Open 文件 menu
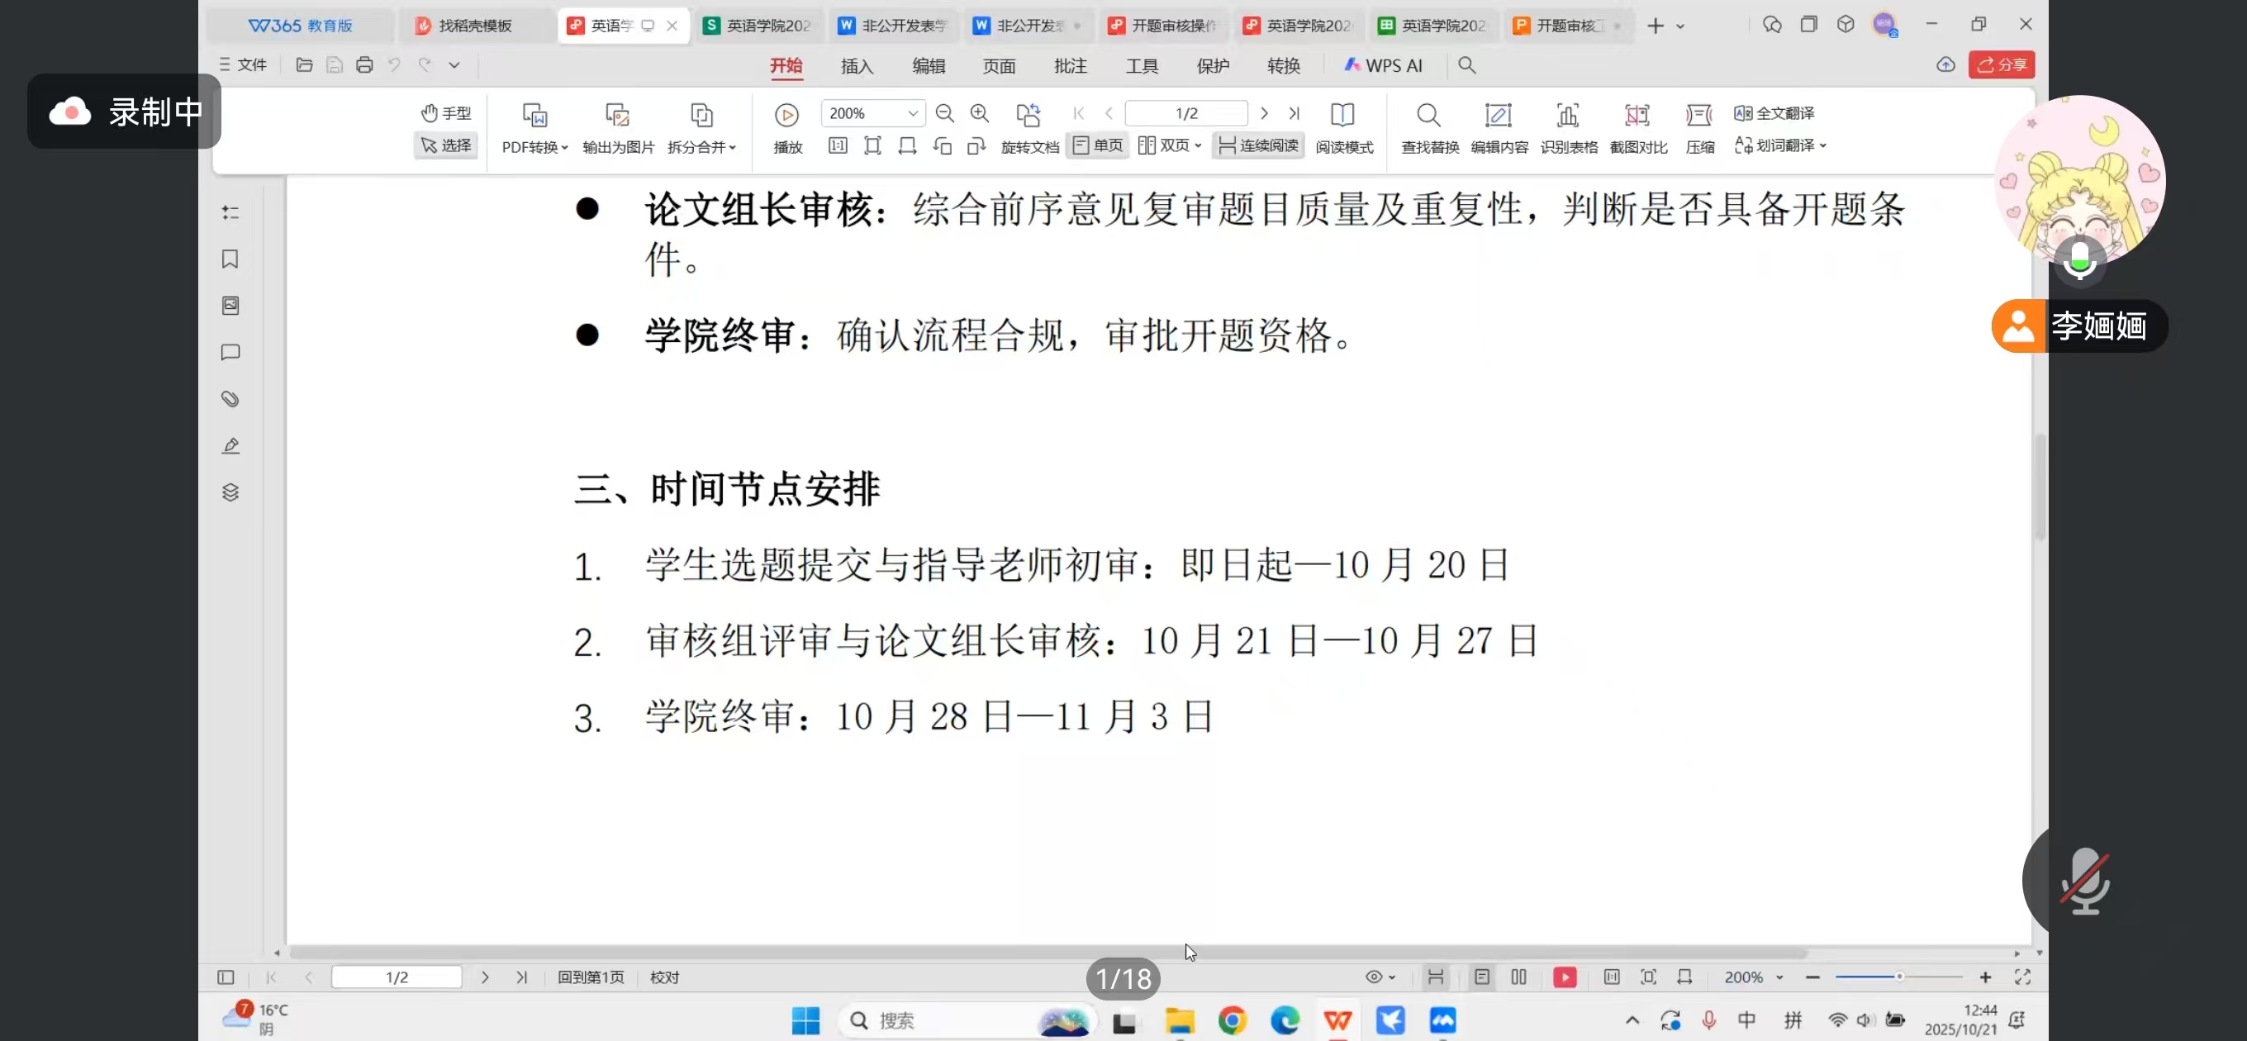Image resolution: width=2247 pixels, height=1041 pixels. [x=243, y=64]
